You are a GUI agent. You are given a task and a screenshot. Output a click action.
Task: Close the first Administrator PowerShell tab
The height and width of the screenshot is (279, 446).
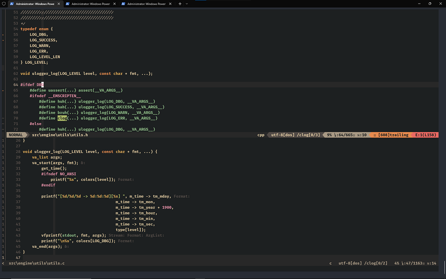pos(59,4)
